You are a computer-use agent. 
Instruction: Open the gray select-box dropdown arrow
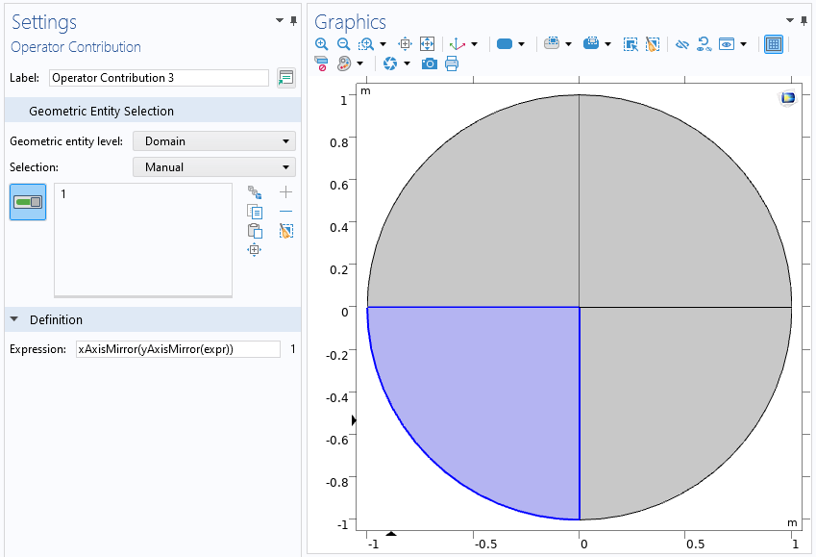(568, 44)
